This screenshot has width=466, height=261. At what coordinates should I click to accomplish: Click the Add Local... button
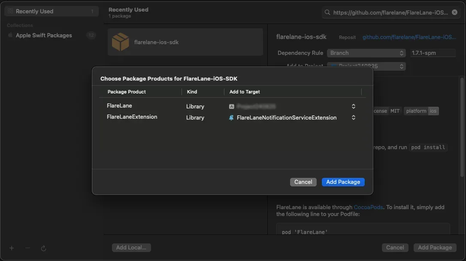(x=131, y=248)
